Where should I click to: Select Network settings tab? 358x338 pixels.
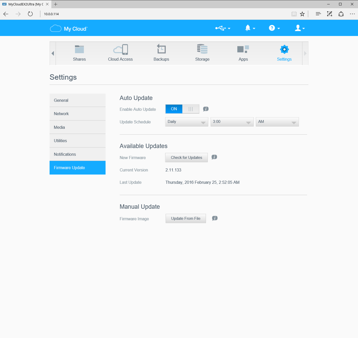[x=78, y=114]
